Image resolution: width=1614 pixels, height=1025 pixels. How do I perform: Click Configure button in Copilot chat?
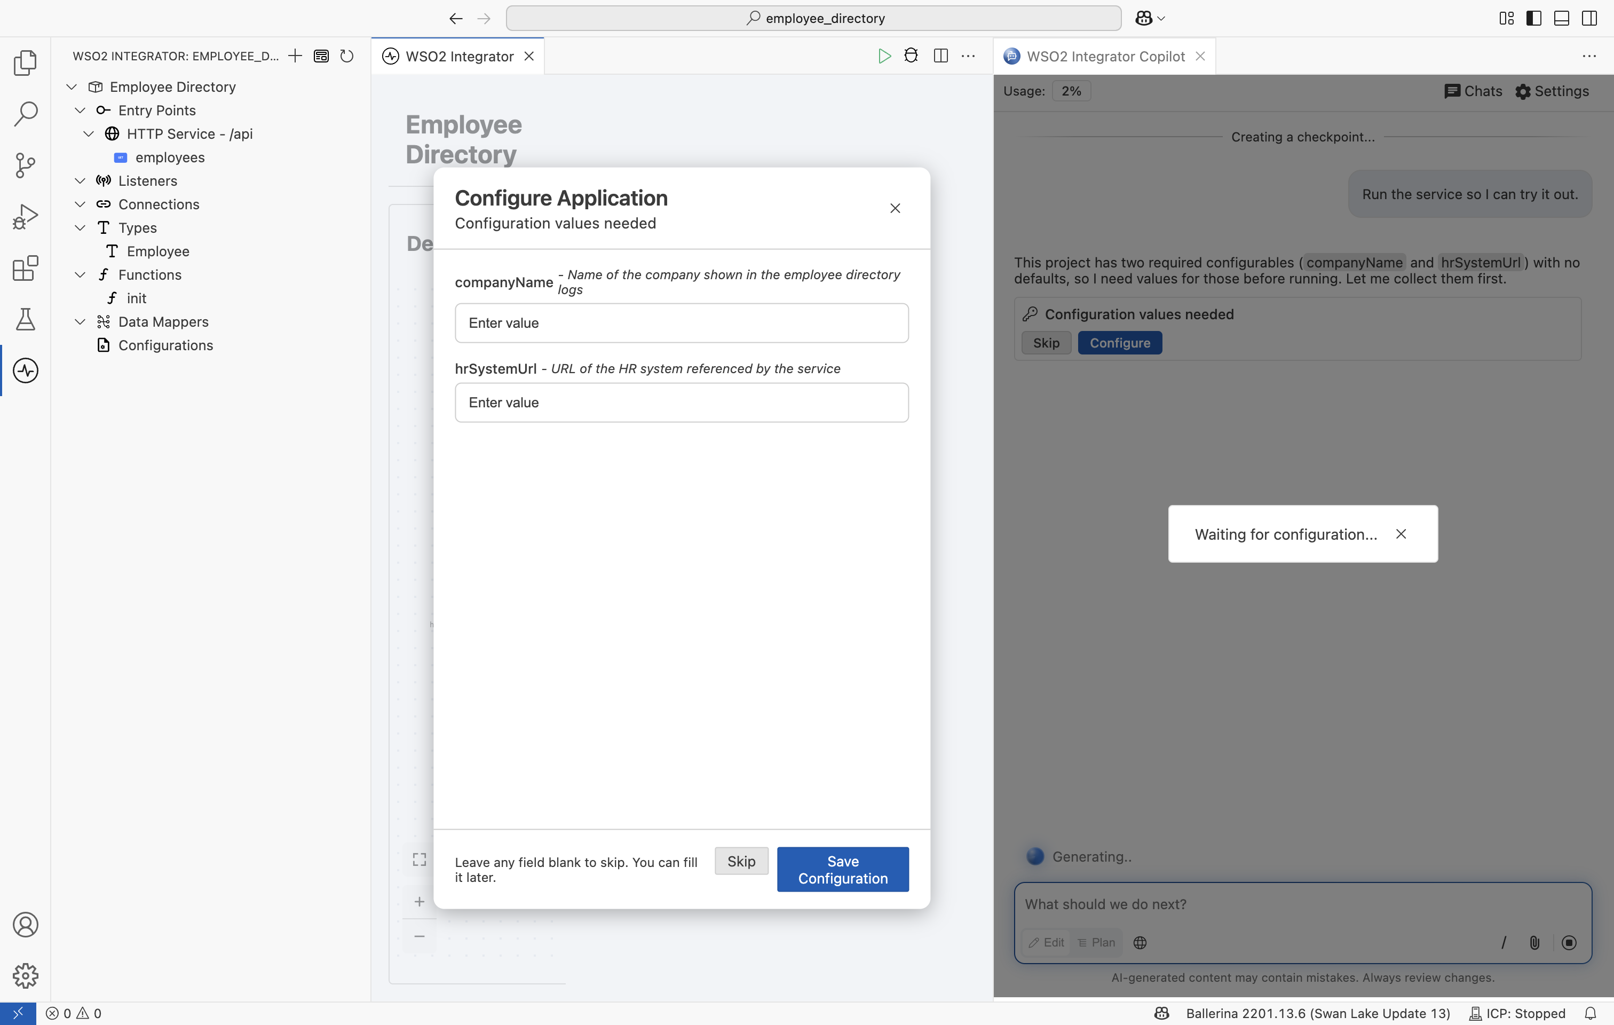tap(1119, 343)
